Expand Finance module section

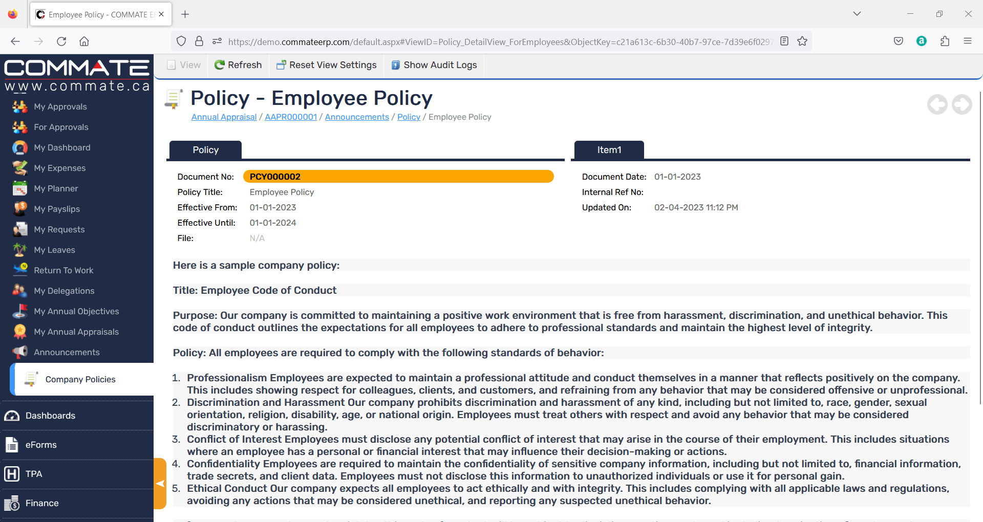[x=77, y=503]
